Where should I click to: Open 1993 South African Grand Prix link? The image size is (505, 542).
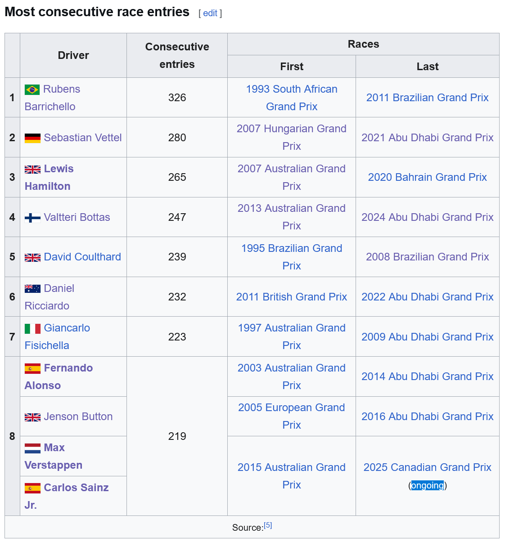click(x=292, y=98)
